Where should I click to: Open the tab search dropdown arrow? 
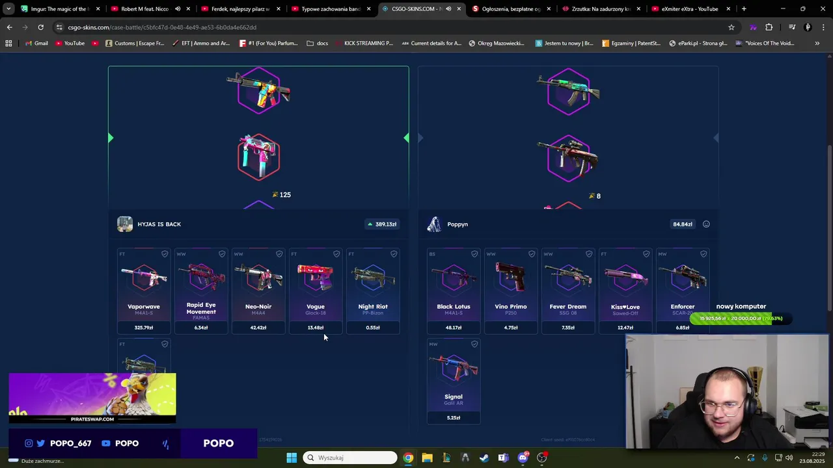click(x=8, y=9)
